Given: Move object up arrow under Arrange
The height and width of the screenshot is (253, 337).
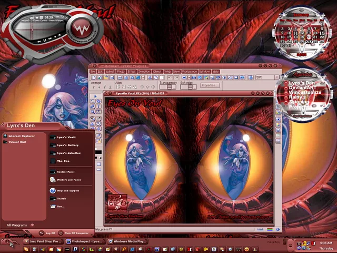Looking at the screenshot, I should point(94,87).
